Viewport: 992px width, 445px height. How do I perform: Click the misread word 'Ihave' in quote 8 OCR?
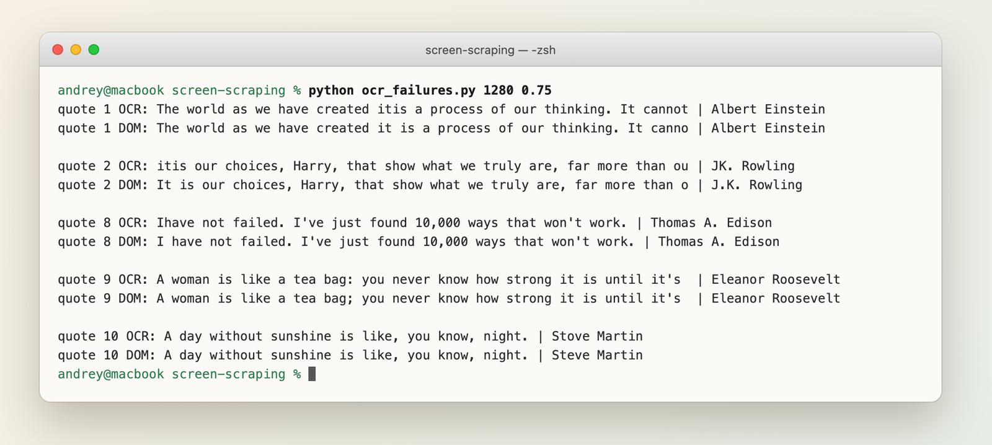pyautogui.click(x=175, y=222)
